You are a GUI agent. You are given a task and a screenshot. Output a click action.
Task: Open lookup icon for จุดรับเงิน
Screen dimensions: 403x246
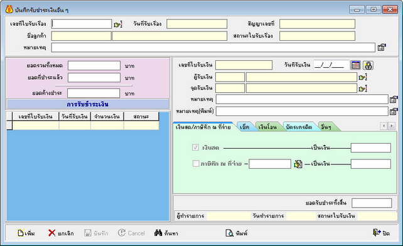363,88
